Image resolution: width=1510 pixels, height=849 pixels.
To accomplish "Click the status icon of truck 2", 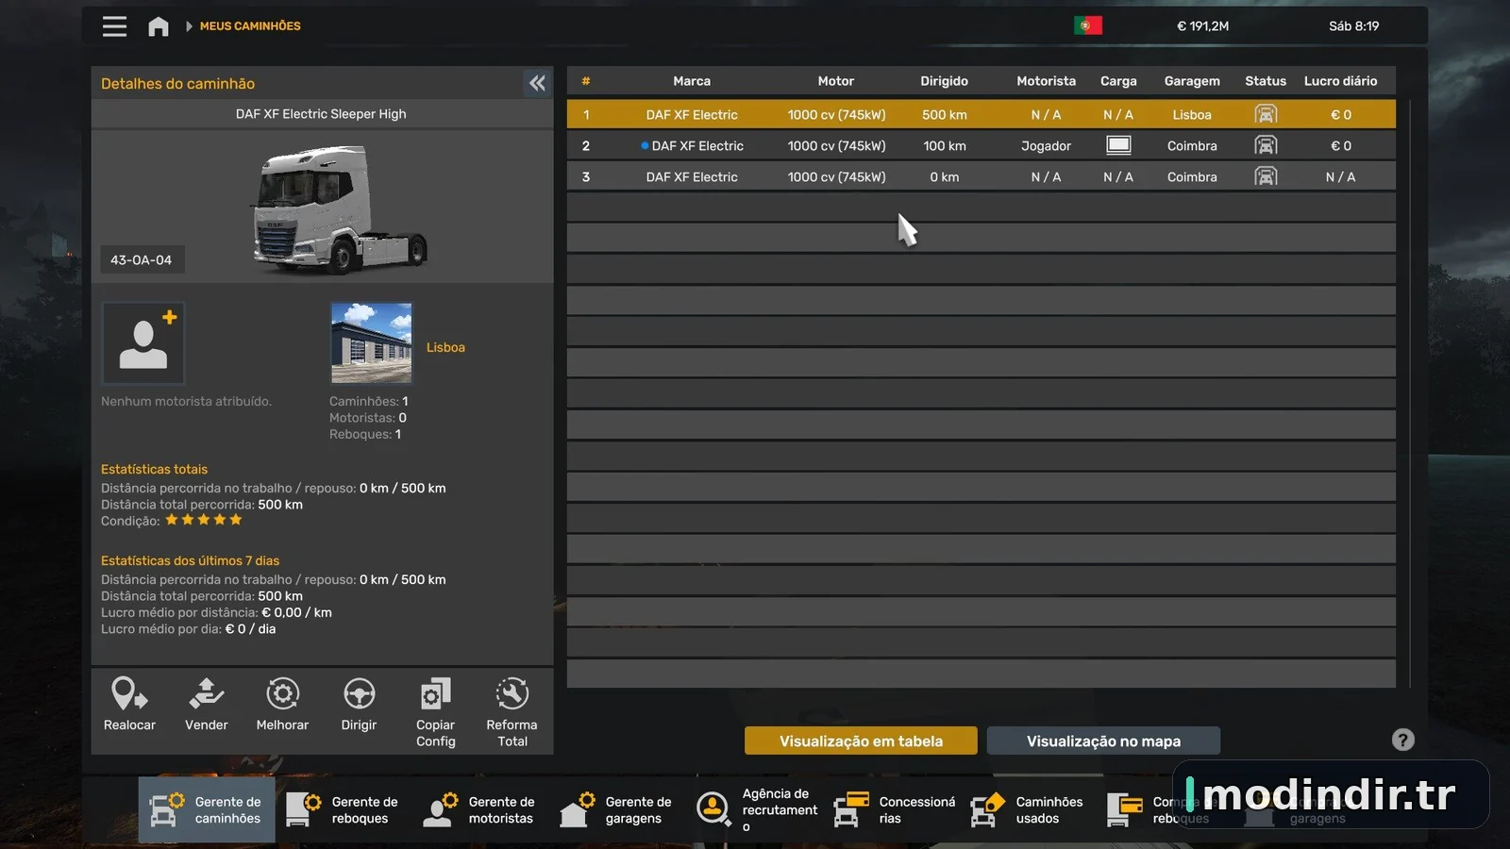I will tap(1266, 145).
